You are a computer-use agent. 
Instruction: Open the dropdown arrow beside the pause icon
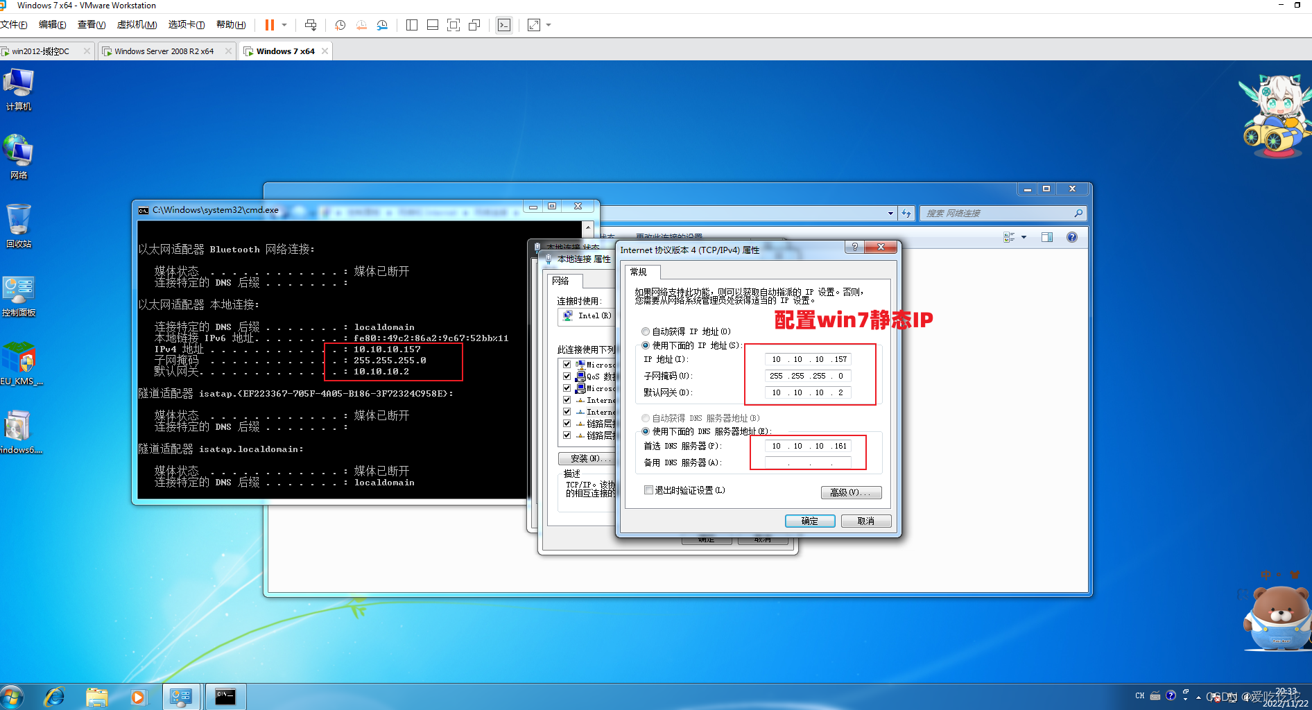[x=284, y=25]
